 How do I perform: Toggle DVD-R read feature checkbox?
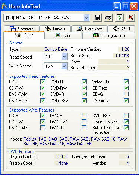coord(84,82)
